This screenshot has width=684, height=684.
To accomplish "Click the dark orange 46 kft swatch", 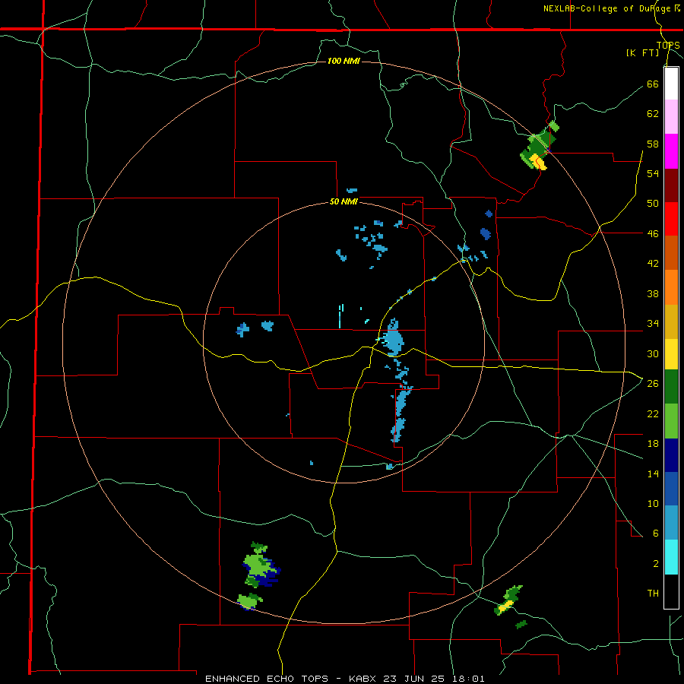I will (x=671, y=253).
